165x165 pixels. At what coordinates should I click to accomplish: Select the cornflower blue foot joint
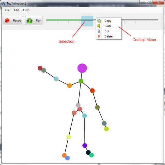[x=67, y=158]
